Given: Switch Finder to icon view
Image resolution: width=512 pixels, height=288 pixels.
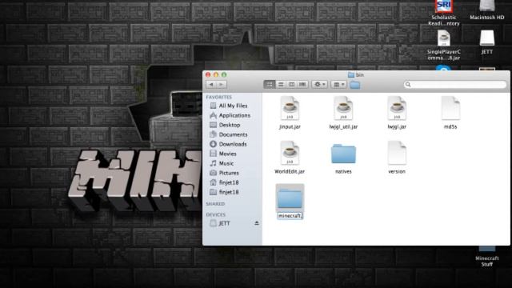Looking at the screenshot, I should point(270,85).
